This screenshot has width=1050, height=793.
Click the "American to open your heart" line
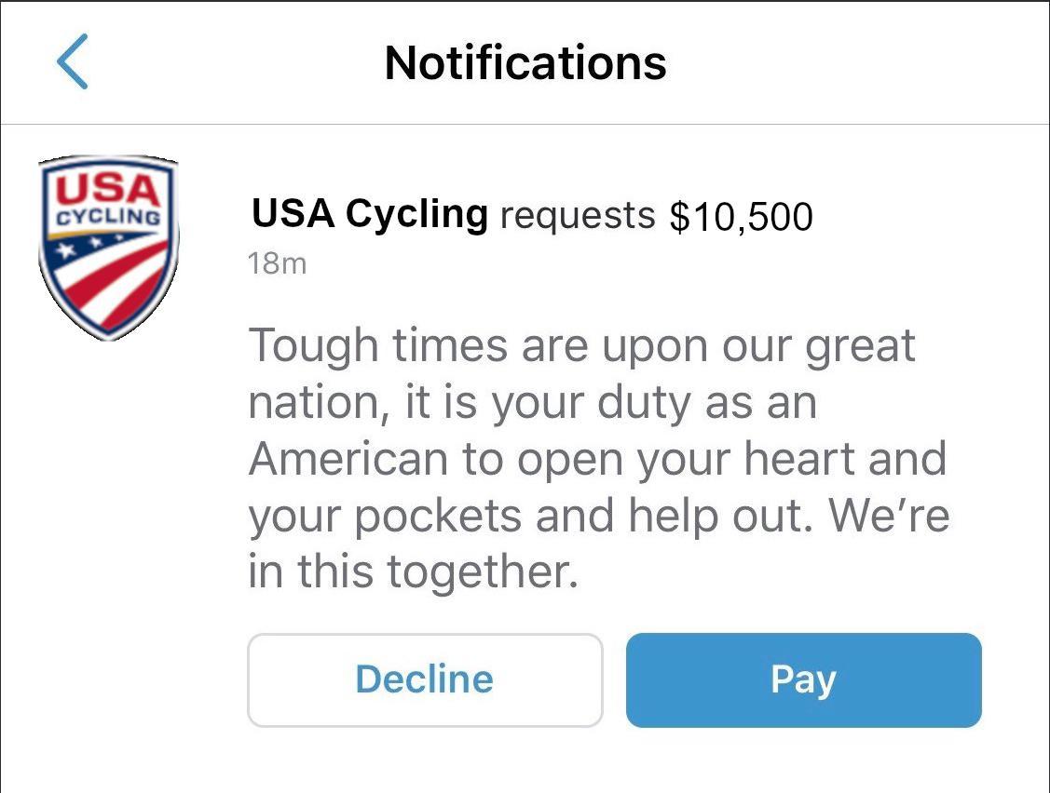[596, 460]
